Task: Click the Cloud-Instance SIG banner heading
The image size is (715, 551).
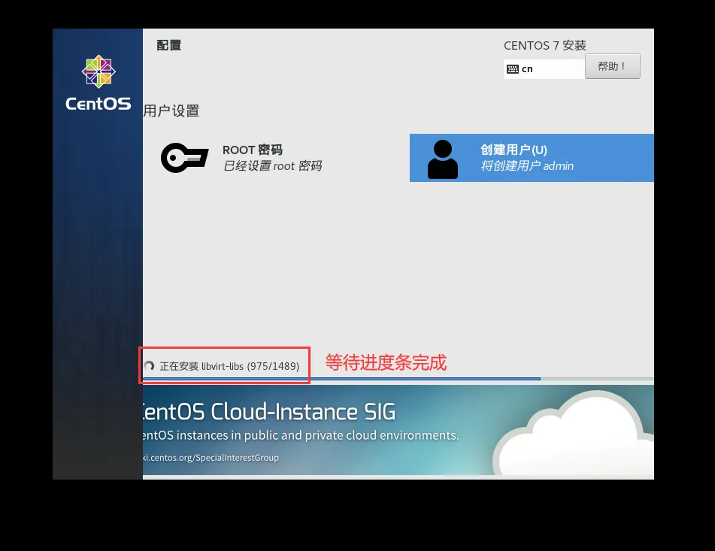Action: pos(269,412)
